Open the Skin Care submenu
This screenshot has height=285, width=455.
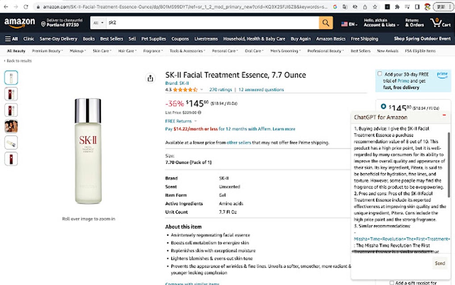click(102, 51)
